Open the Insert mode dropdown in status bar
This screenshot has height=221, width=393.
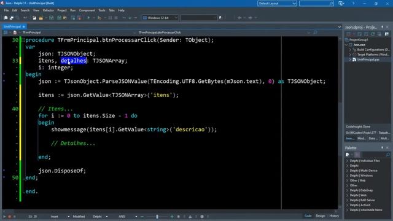(x=68, y=217)
